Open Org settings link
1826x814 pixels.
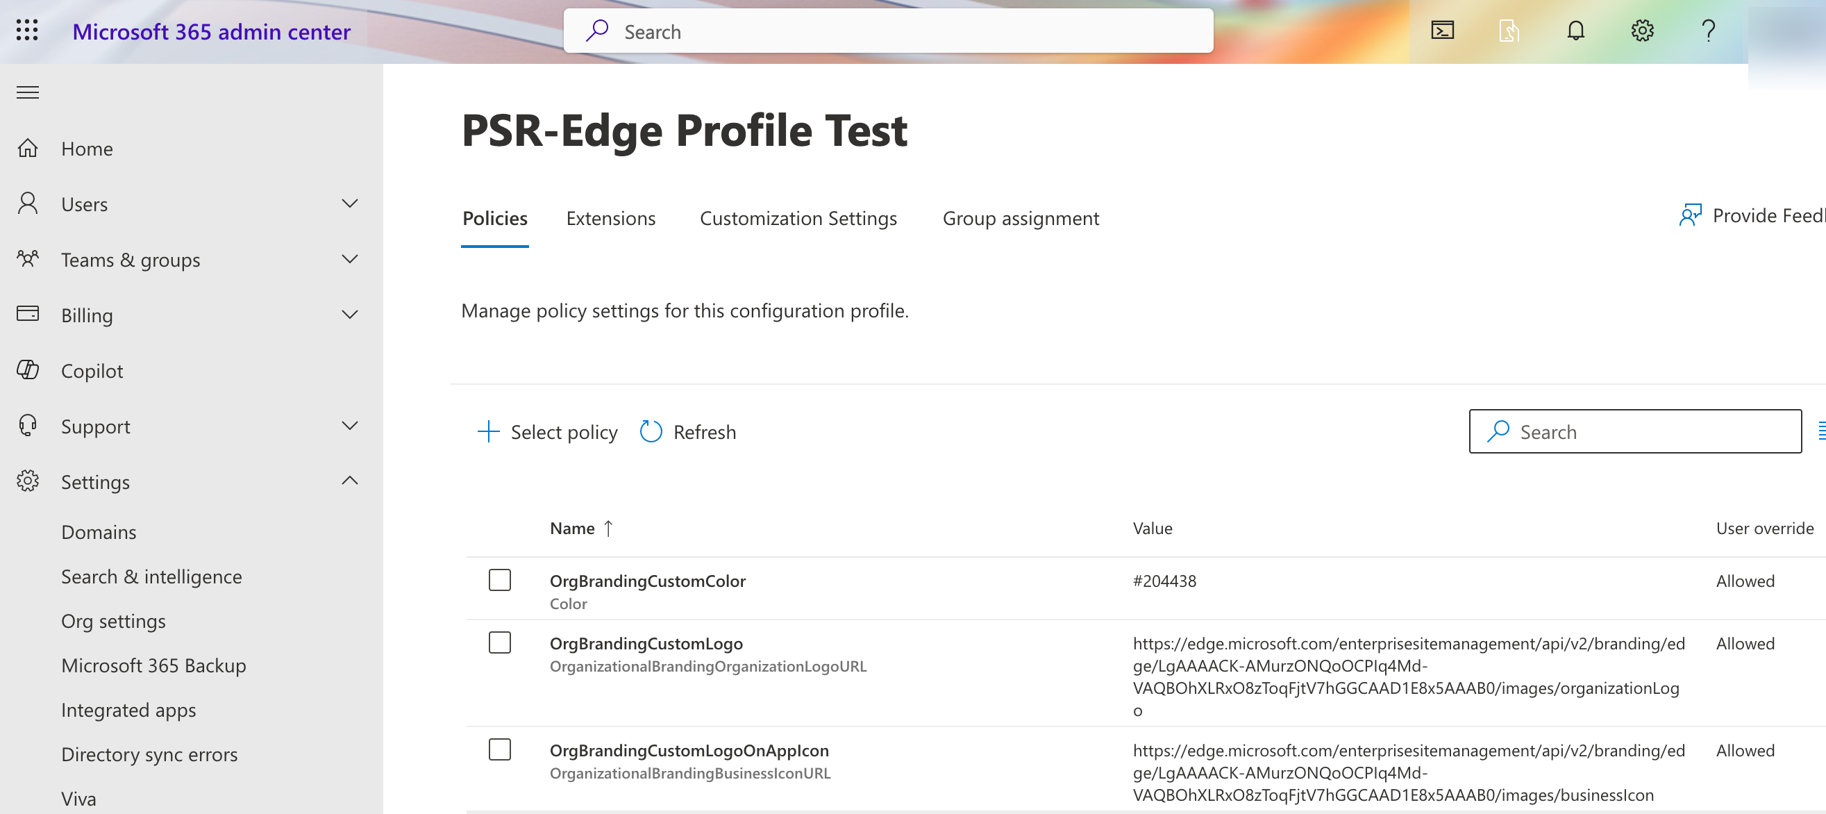(113, 621)
